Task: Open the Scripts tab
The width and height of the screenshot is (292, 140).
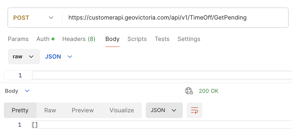Action: click(x=137, y=39)
